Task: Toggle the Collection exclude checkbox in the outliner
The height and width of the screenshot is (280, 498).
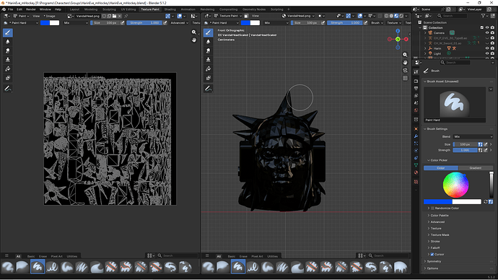Action: (x=482, y=27)
